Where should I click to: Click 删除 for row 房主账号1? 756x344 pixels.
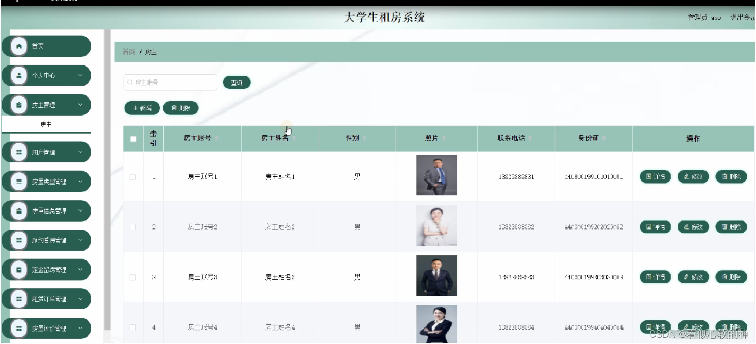pyautogui.click(x=731, y=177)
